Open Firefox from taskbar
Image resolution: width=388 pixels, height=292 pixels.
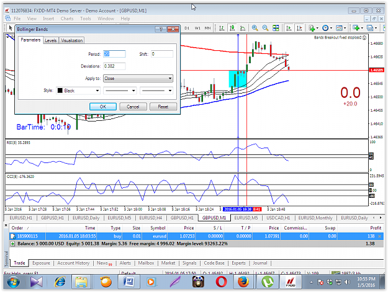(x=243, y=282)
